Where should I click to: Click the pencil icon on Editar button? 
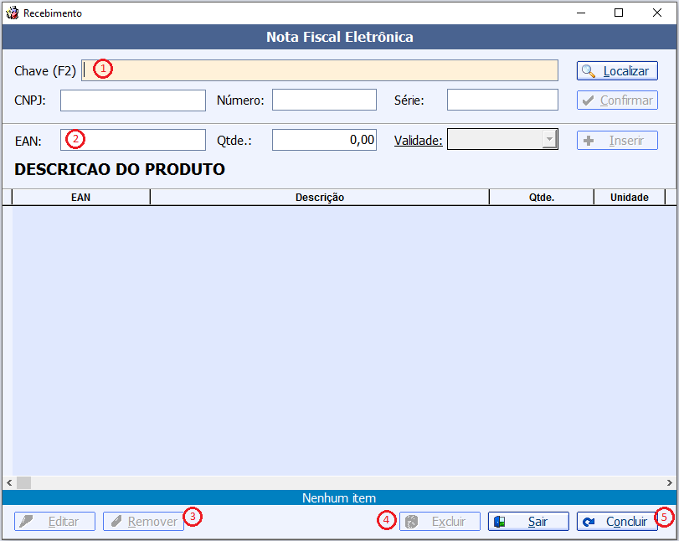(27, 522)
